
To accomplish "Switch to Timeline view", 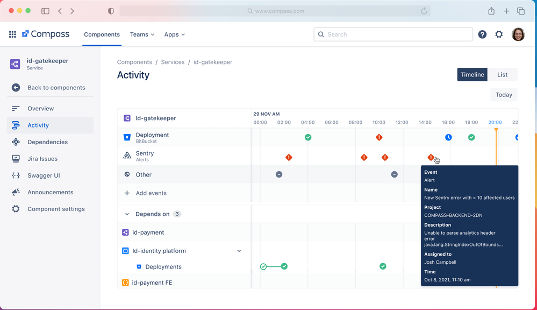I will (x=472, y=74).
